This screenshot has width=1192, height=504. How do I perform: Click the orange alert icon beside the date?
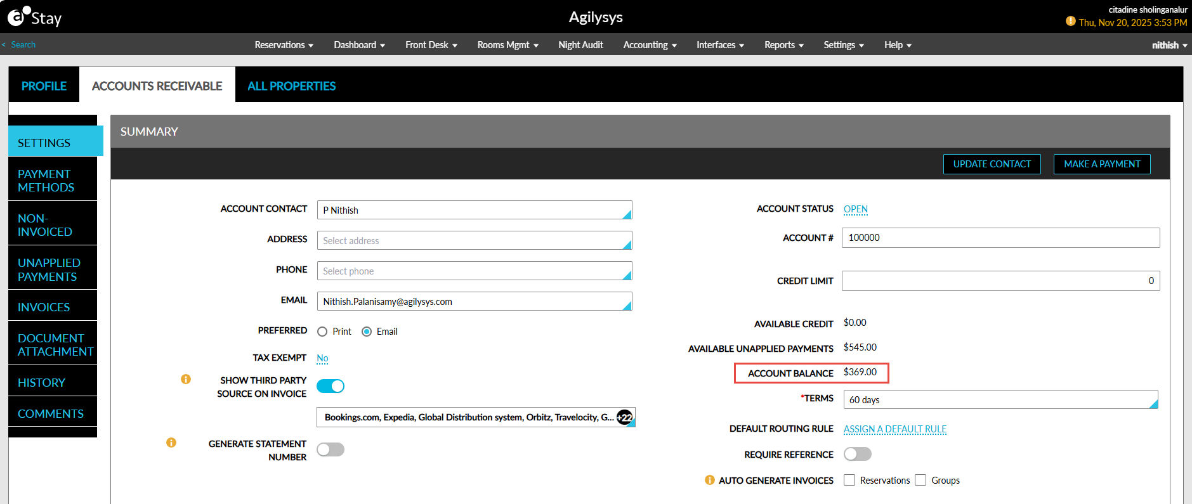tap(1070, 22)
